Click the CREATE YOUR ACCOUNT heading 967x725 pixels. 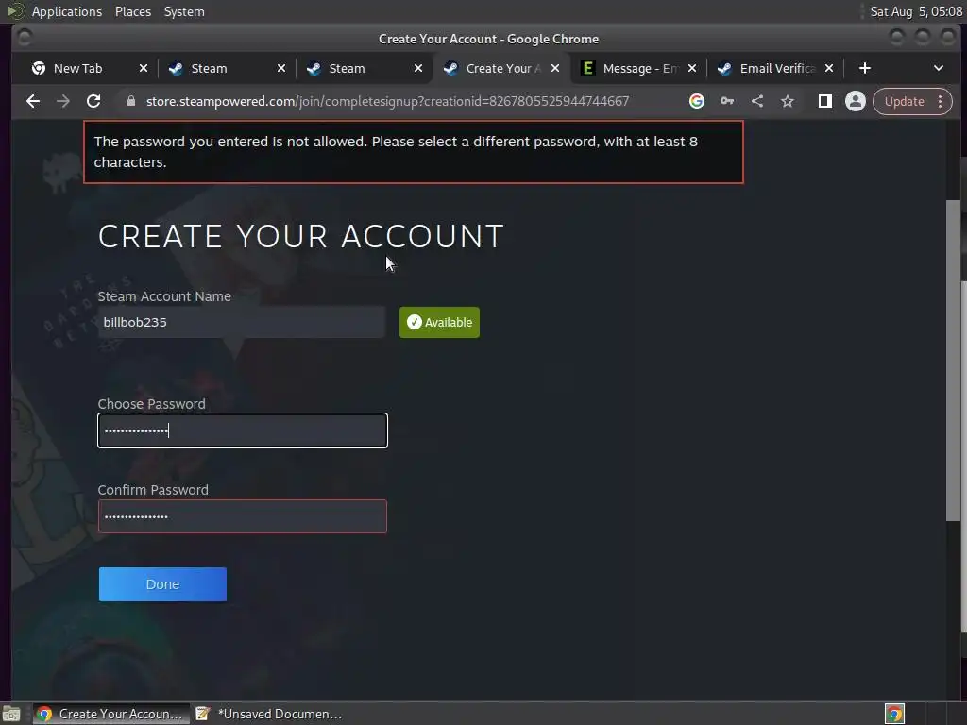[301, 236]
